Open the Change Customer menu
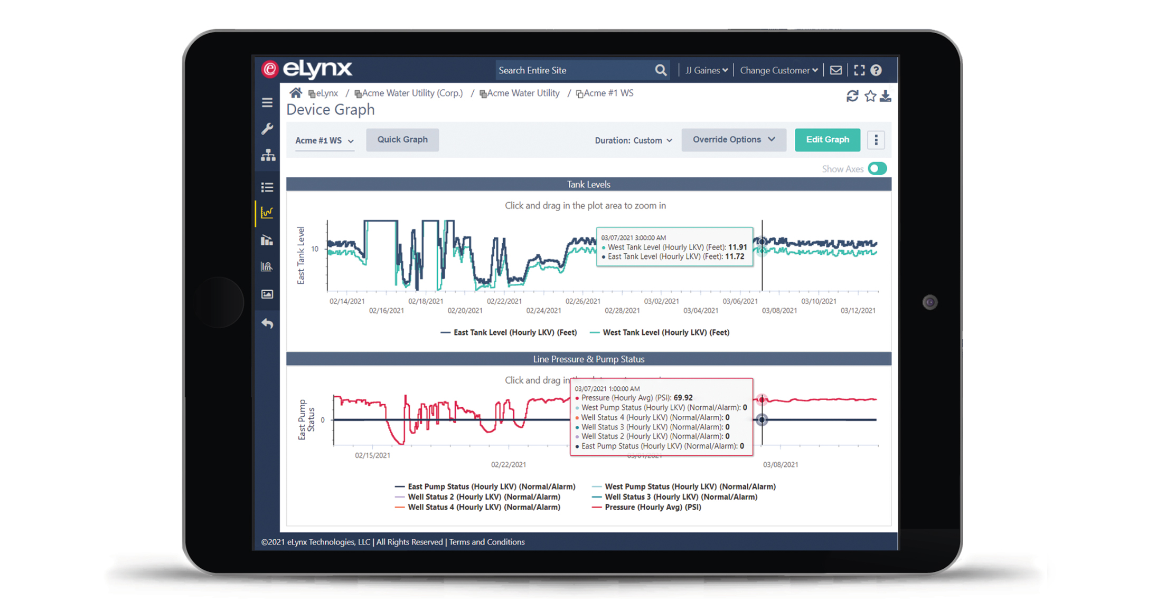The height and width of the screenshot is (602, 1175). (778, 70)
